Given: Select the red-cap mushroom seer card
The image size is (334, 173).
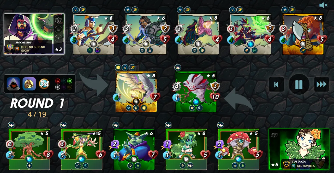Looking at the screenshot, I should point(239,149).
